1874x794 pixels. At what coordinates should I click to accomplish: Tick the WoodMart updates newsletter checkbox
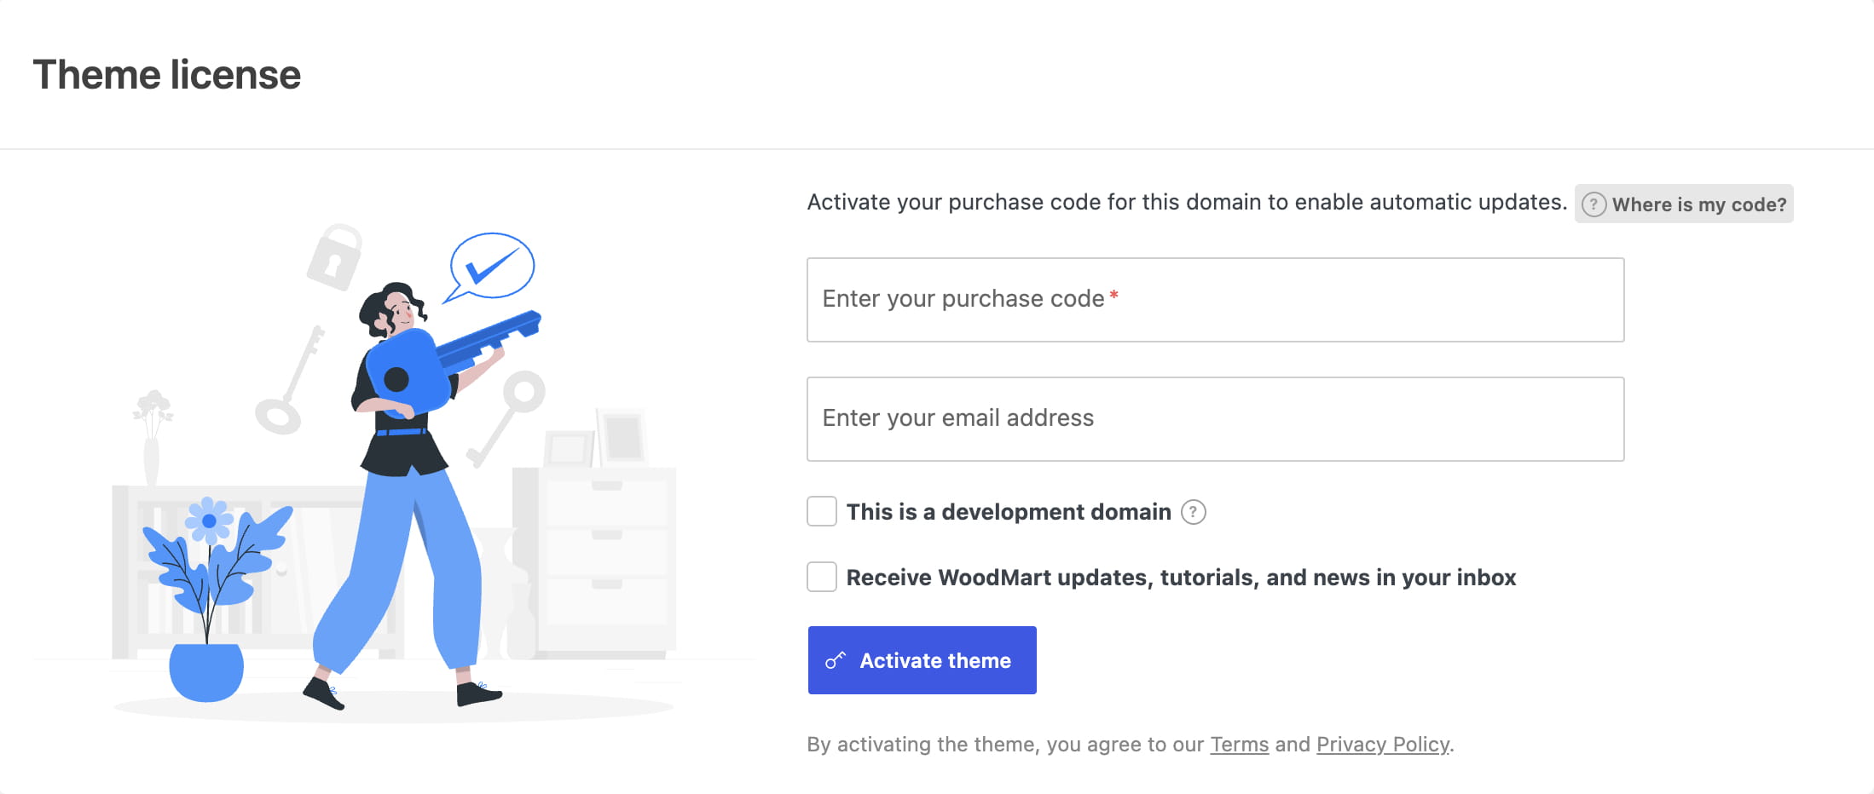click(x=822, y=577)
